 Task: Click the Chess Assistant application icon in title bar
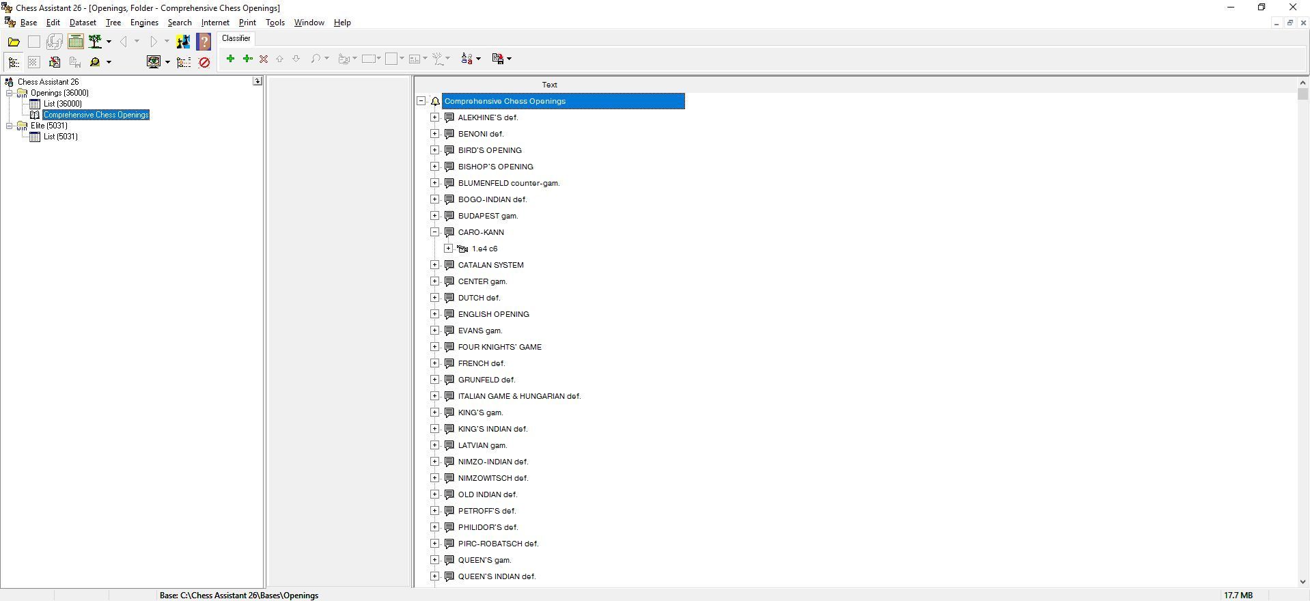8,8
